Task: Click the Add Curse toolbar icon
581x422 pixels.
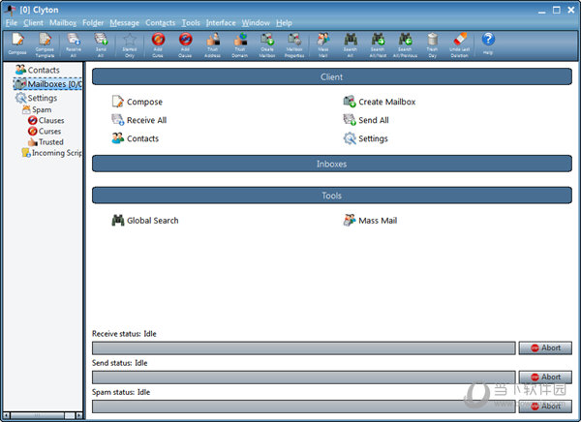Action: (158, 44)
